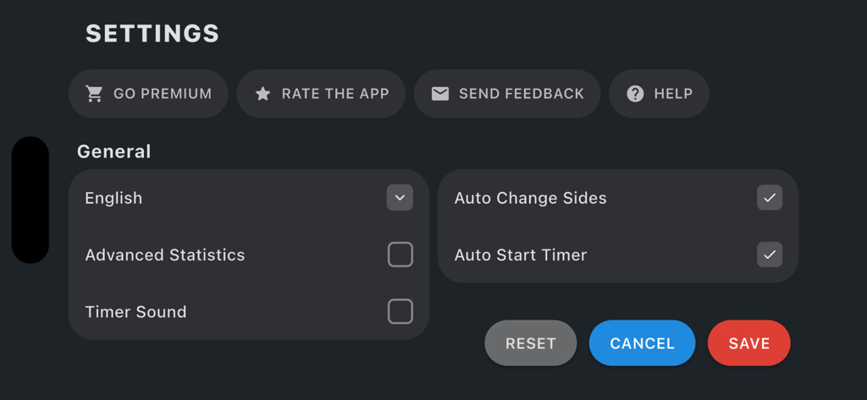Save the settings with red button
Viewport: 867px width, 400px height.
point(748,343)
